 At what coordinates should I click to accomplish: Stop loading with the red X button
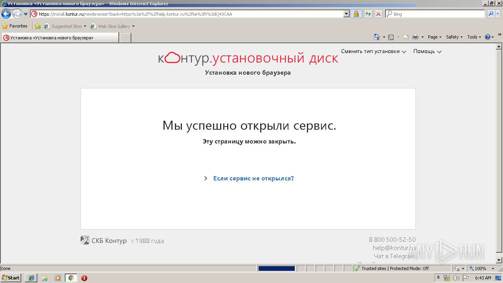click(x=378, y=14)
